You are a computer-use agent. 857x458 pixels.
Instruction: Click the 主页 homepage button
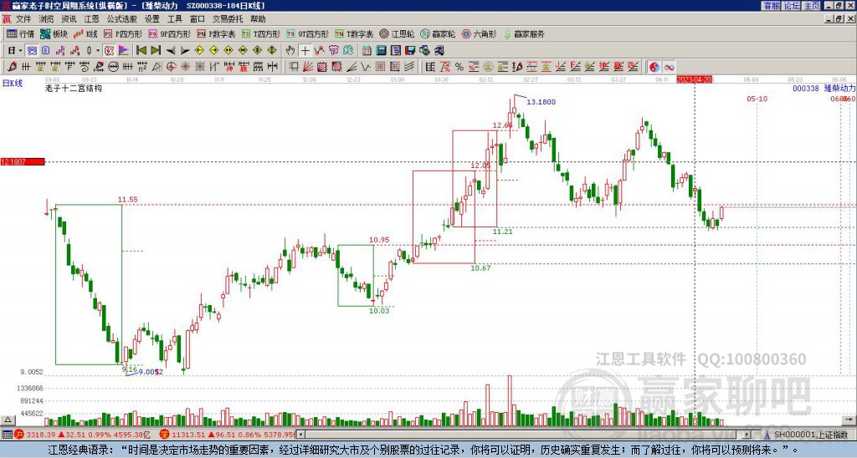[x=811, y=6]
